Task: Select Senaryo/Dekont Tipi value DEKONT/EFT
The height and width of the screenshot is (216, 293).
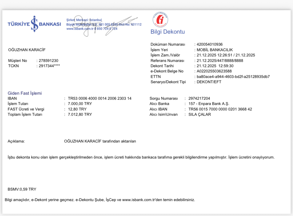Action: 209,82
